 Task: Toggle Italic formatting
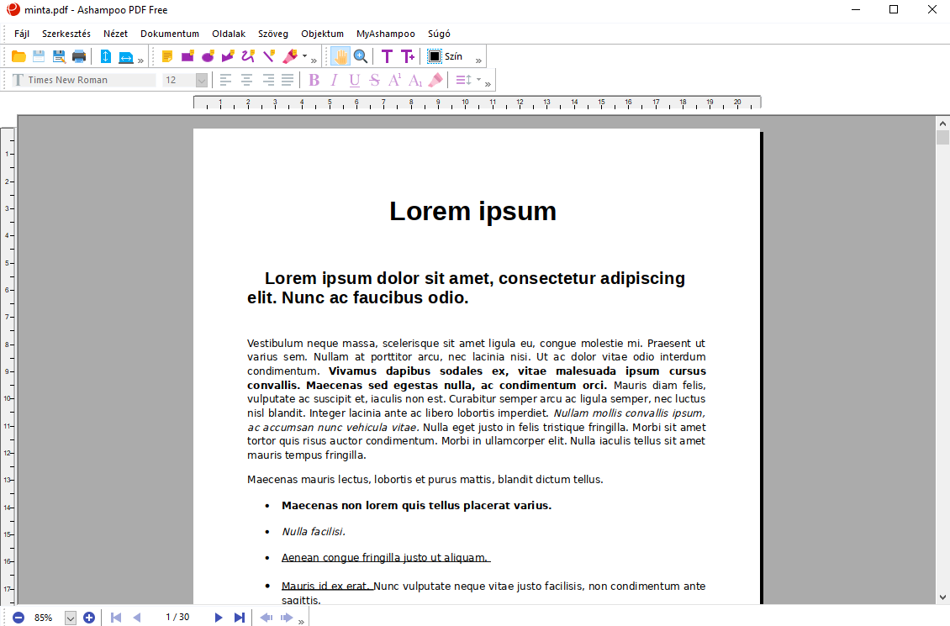(334, 80)
